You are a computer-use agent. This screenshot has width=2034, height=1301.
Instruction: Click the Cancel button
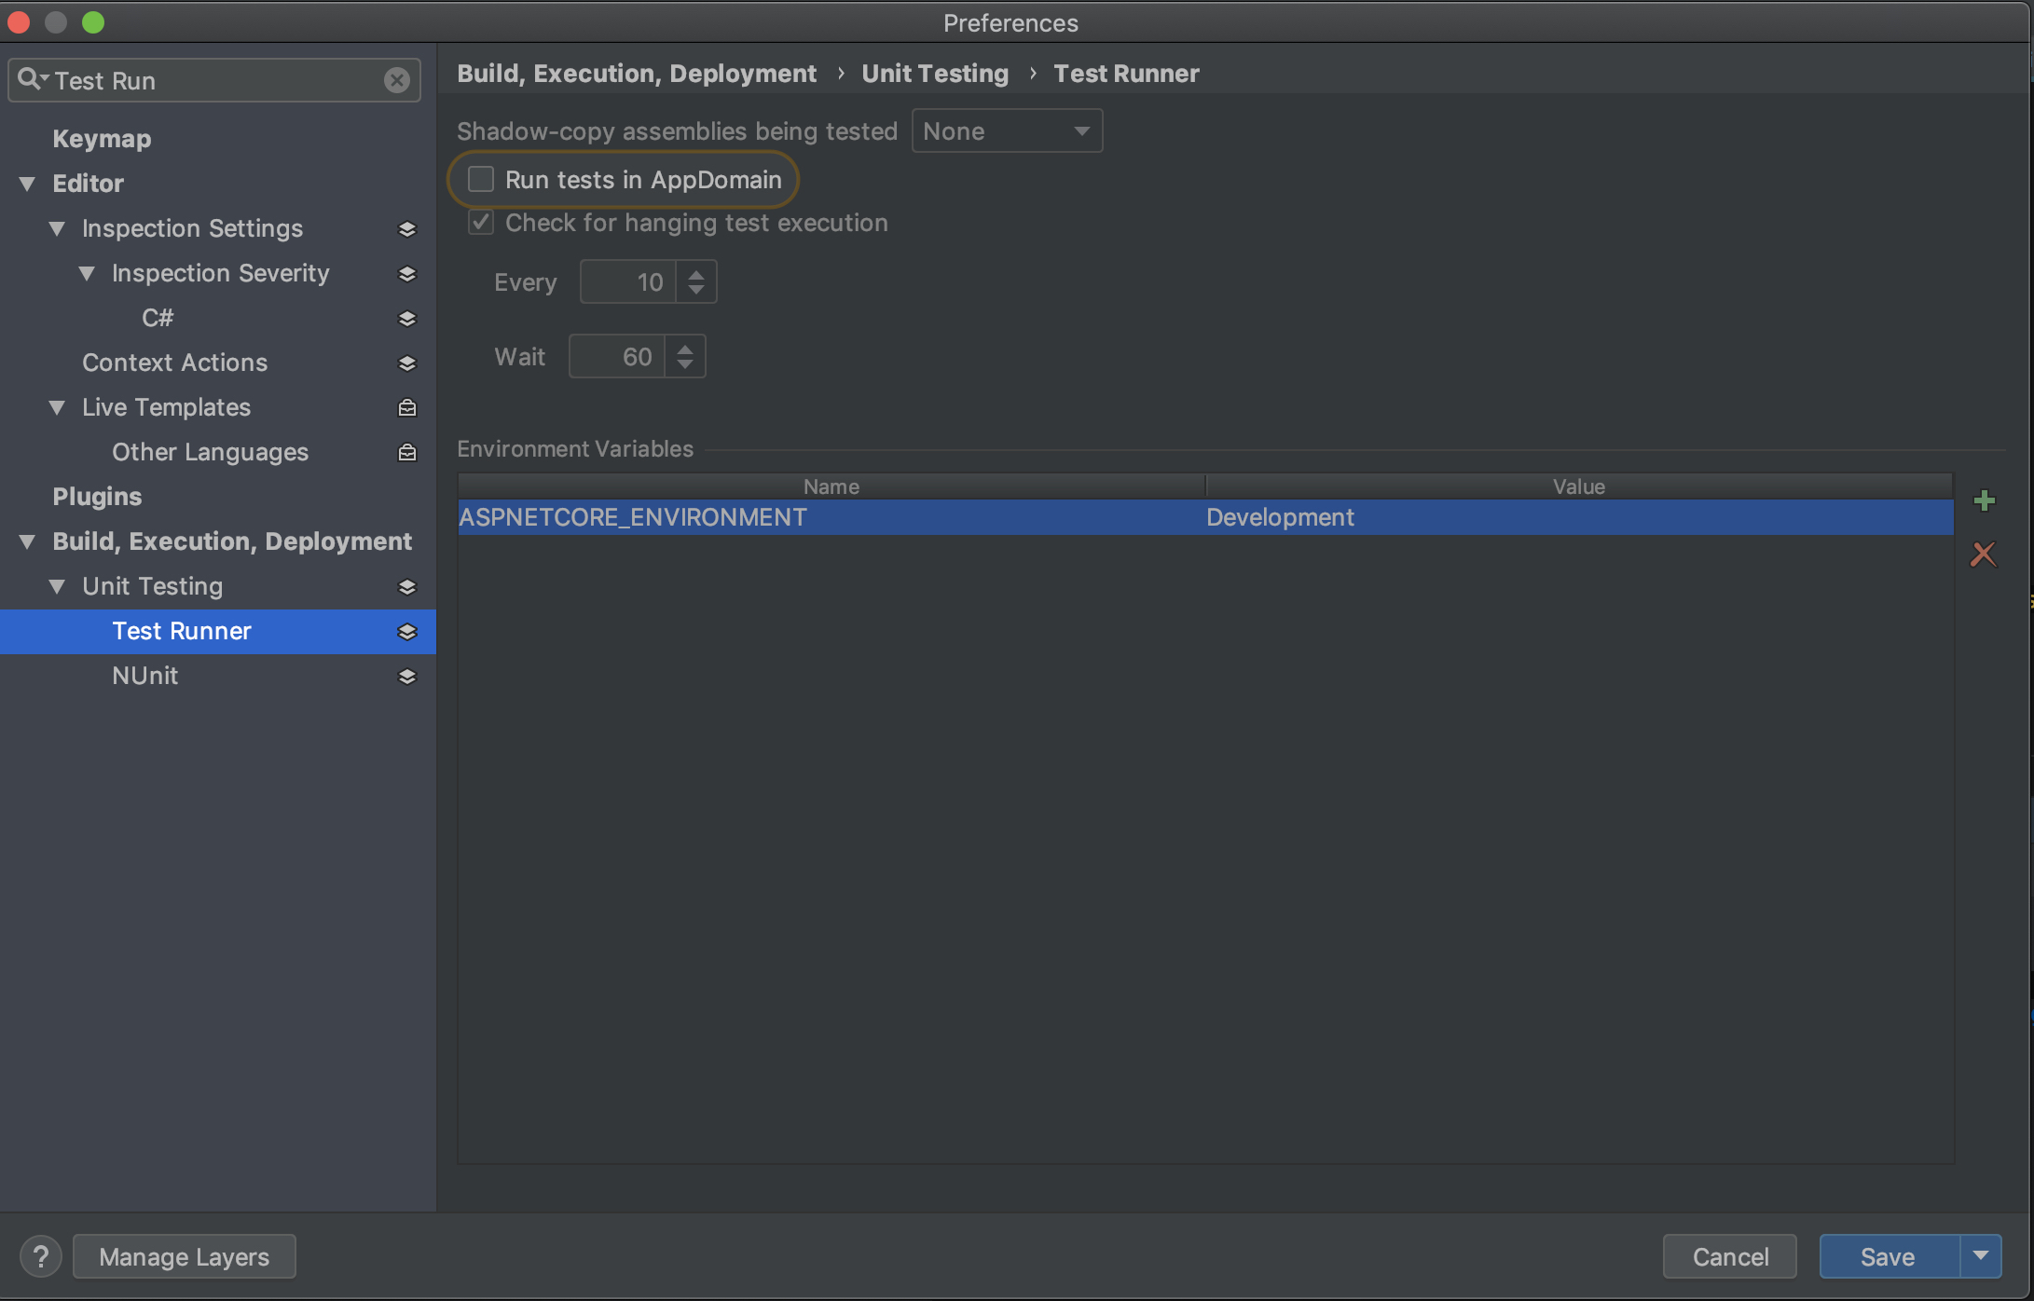(1729, 1256)
